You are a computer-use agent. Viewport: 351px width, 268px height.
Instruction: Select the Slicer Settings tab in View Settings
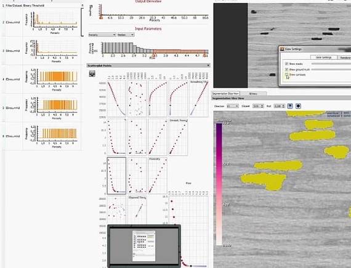tap(323, 57)
